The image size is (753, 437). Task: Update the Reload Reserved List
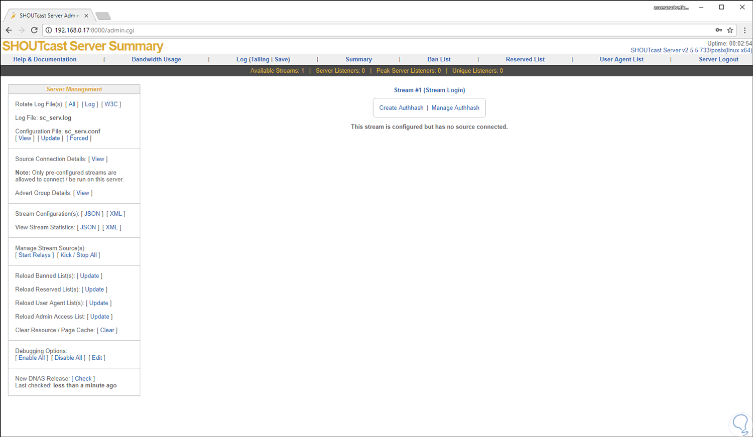coord(94,289)
